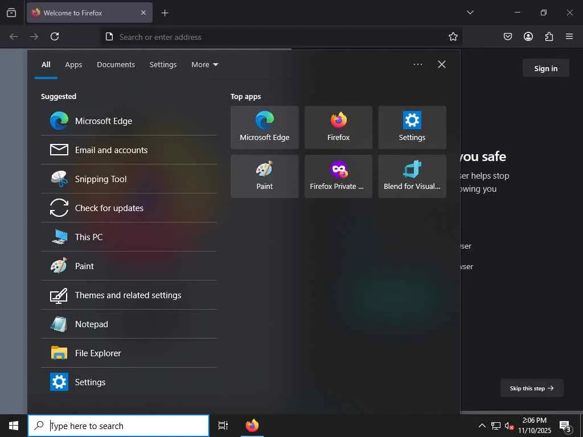Open List all tabs dropdown
Image resolution: width=583 pixels, height=437 pixels.
(470, 13)
